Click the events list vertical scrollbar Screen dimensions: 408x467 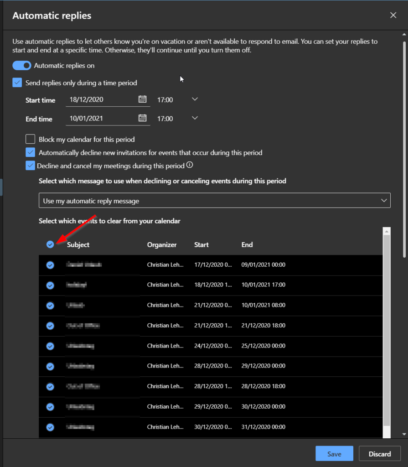[x=387, y=328]
